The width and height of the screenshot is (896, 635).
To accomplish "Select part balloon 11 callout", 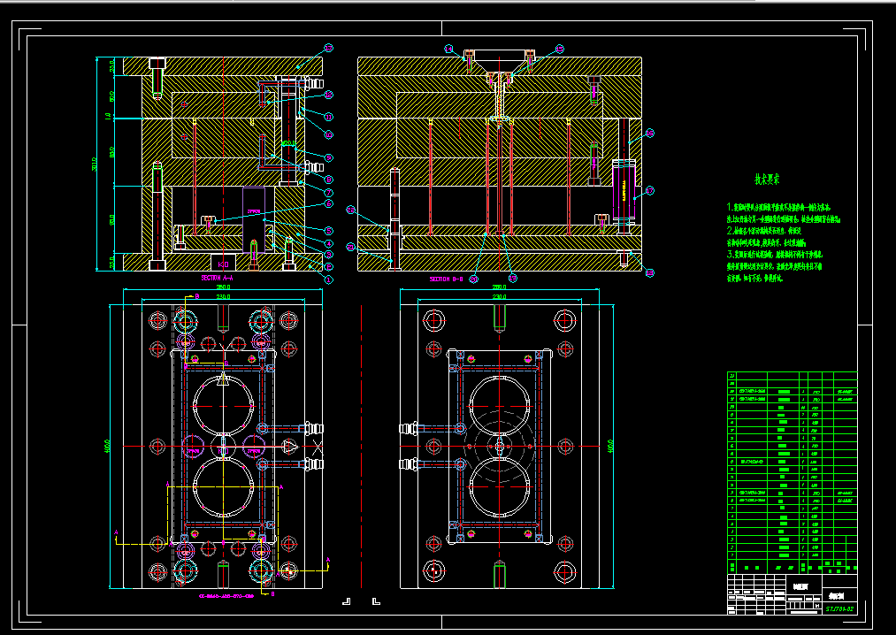I will click(328, 117).
